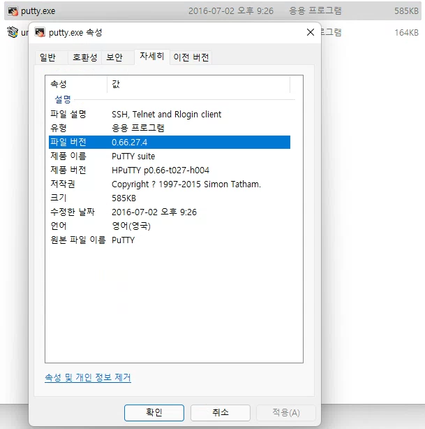Viewport: 425px width, 429px height.
Task: Click Copyright 1997-2015 Simon Tatham value
Action: tap(186, 184)
